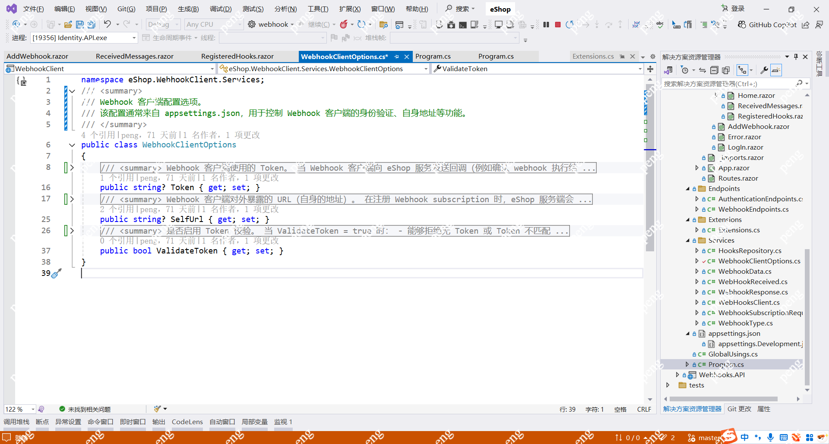Click the spell checker abc icon
Screen dimensions: 829x444
pos(660,25)
